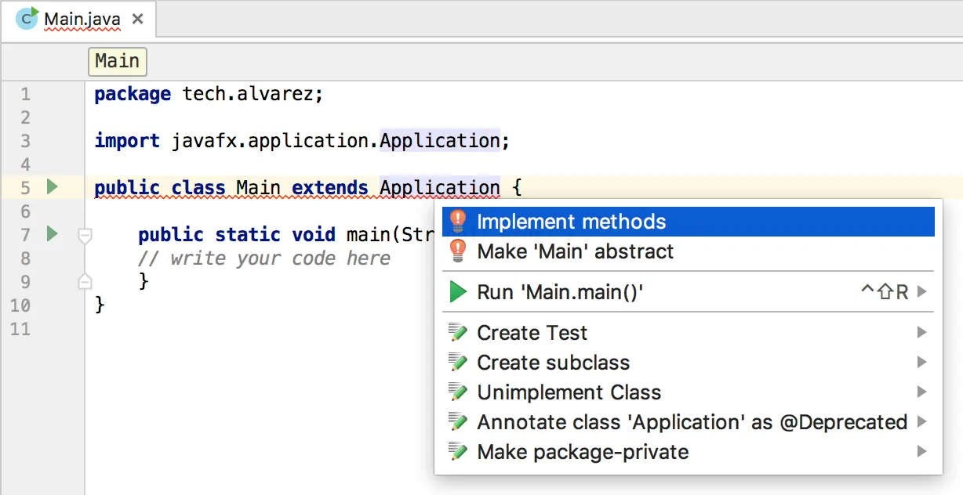
Task: Expand submenu arrow for Unimplement Class
Action: tap(922, 392)
